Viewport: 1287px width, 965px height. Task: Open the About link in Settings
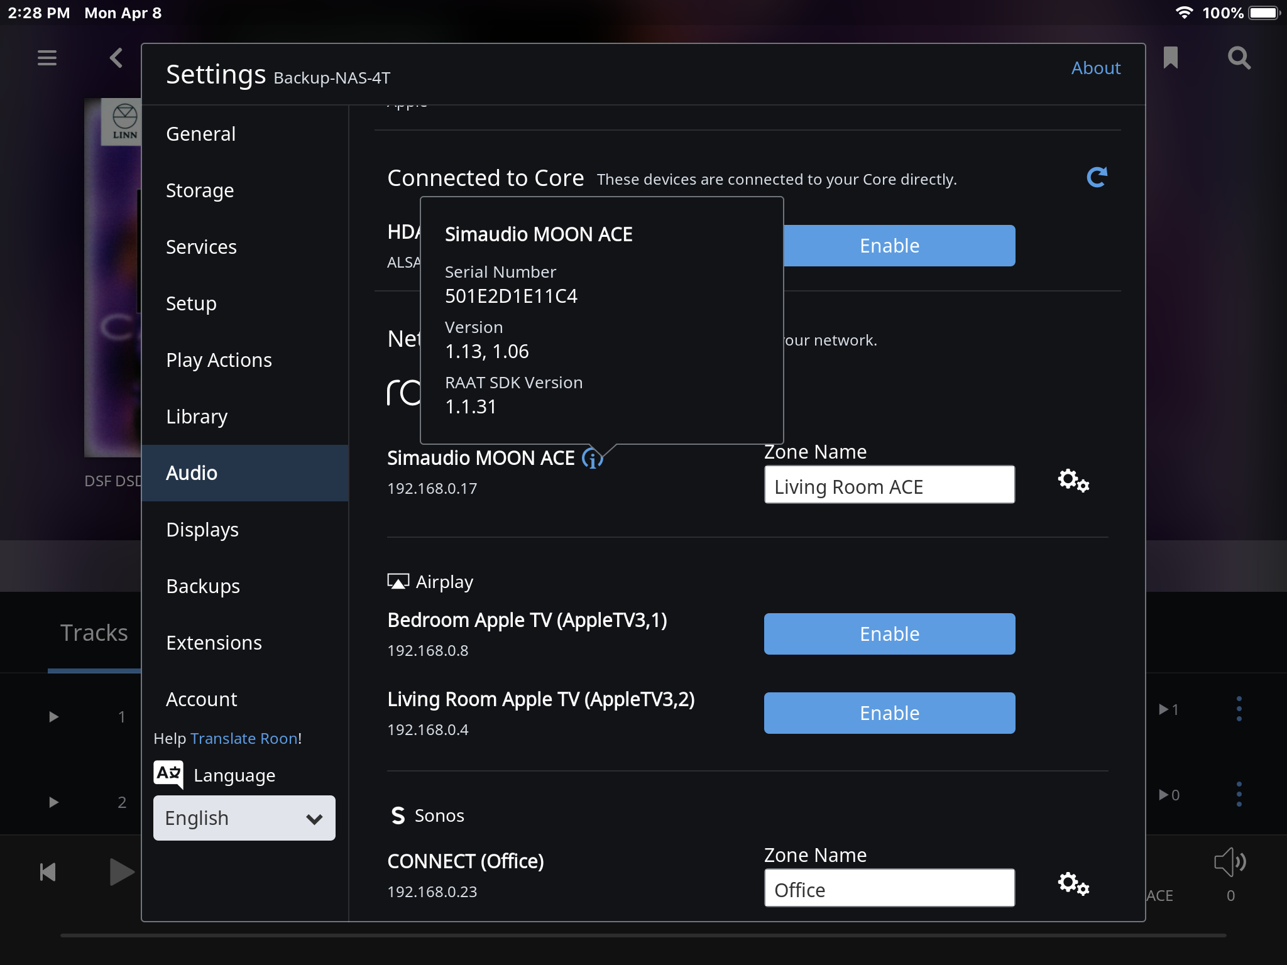tap(1096, 68)
